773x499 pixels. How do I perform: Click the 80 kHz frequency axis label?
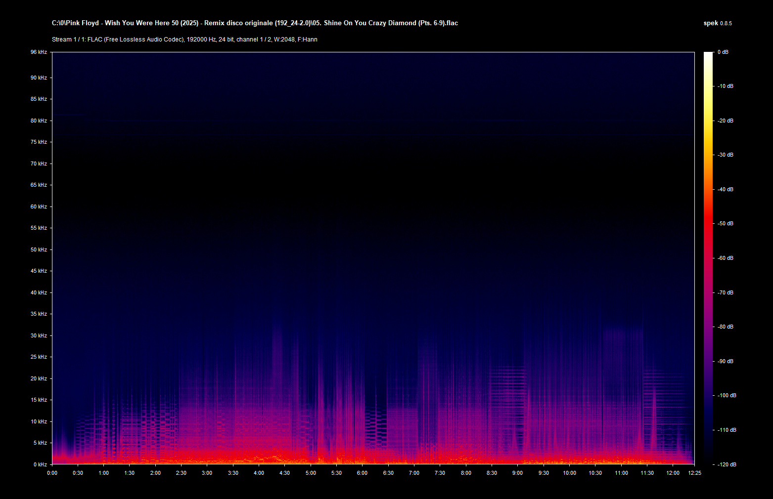[39, 121]
